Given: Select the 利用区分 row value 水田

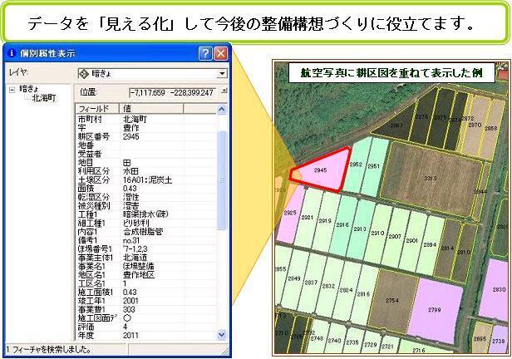Looking at the screenshot, I should [x=130, y=171].
